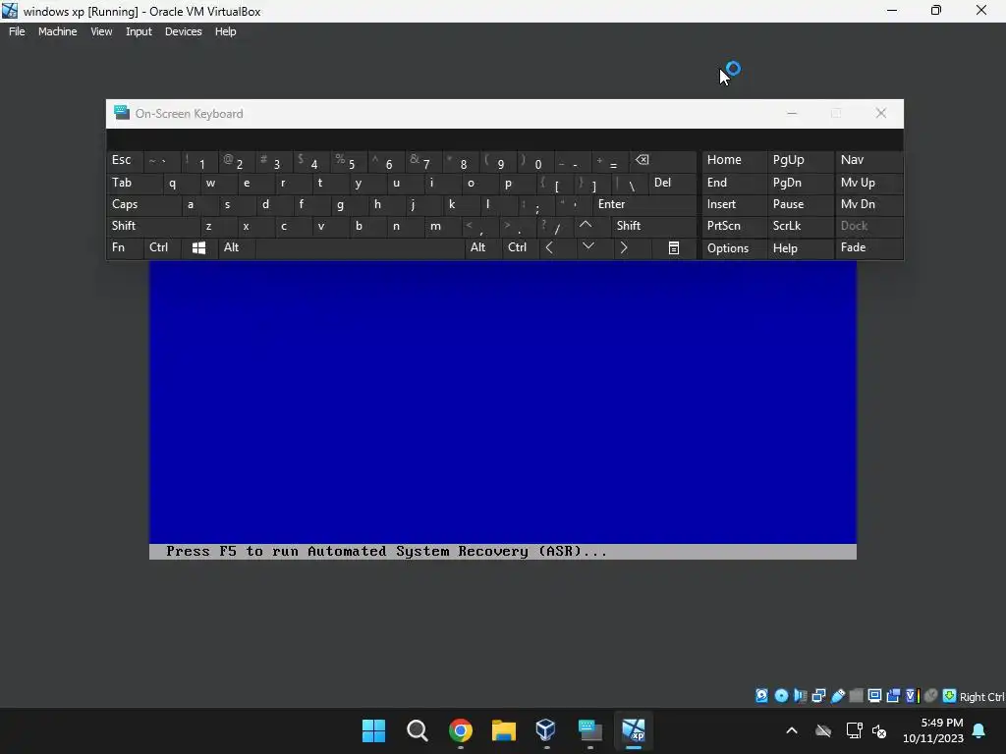Tap the right arrow key
The width and height of the screenshot is (1006, 754).
tap(624, 247)
